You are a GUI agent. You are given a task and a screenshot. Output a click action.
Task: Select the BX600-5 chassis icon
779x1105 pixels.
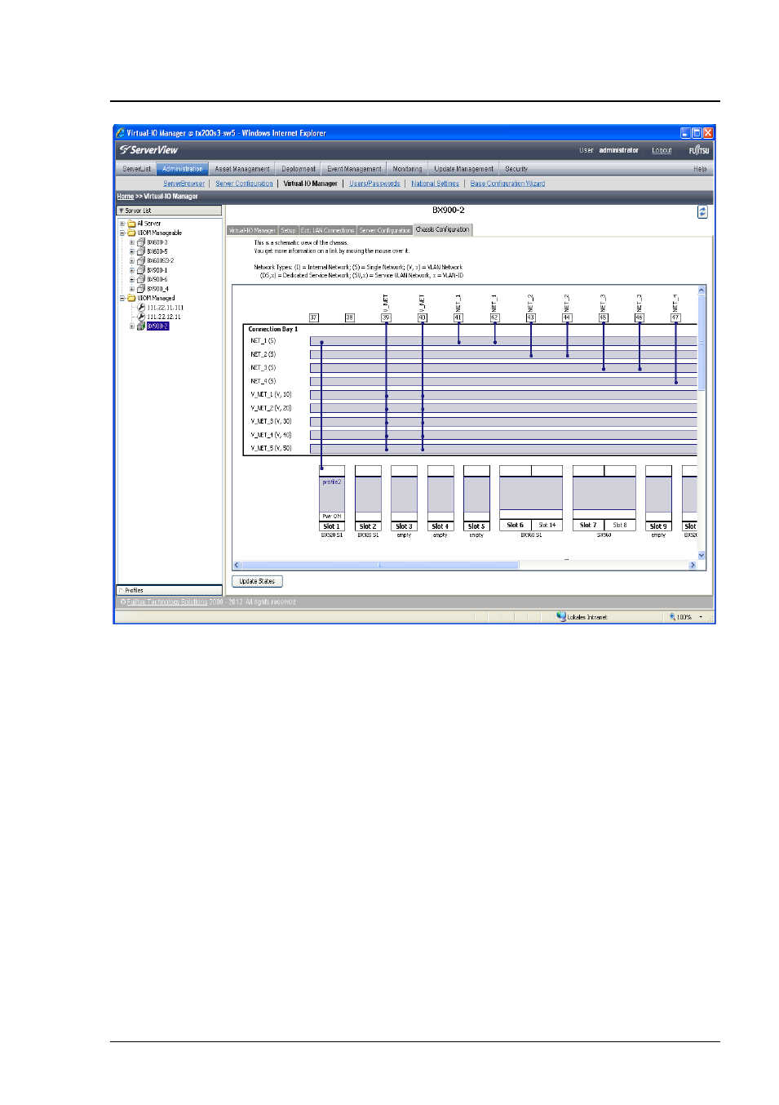pos(141,251)
